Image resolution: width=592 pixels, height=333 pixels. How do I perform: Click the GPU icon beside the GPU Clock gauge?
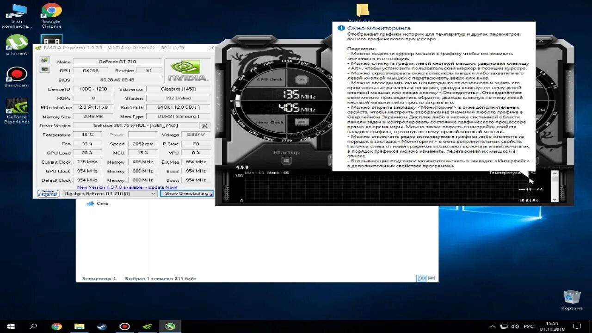click(x=301, y=80)
